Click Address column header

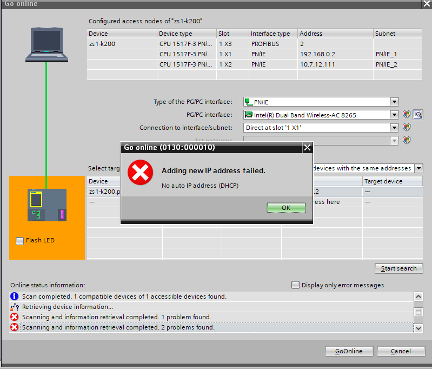tap(335, 34)
